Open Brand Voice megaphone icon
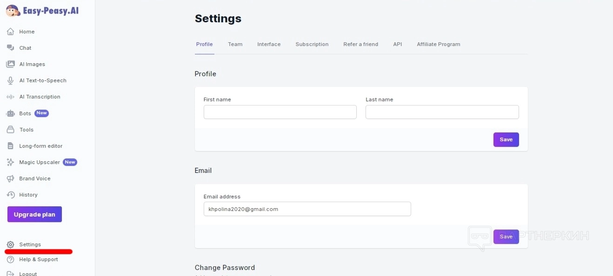This screenshot has width=613, height=276. tap(10, 178)
